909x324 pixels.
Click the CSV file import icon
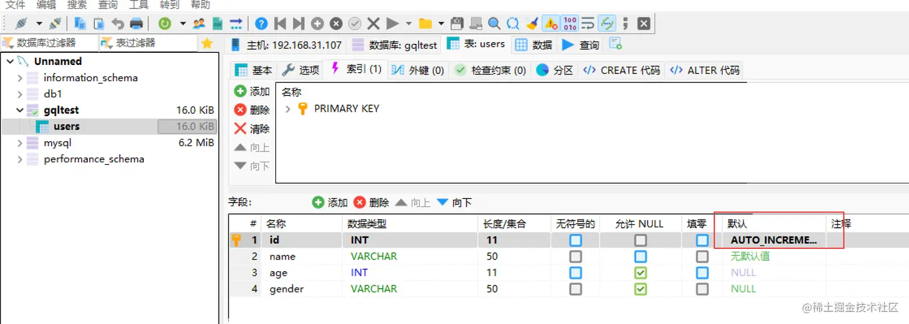pos(217,23)
